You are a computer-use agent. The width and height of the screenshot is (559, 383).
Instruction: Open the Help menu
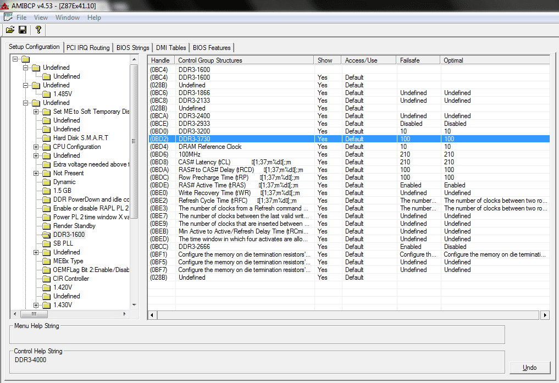(x=94, y=18)
